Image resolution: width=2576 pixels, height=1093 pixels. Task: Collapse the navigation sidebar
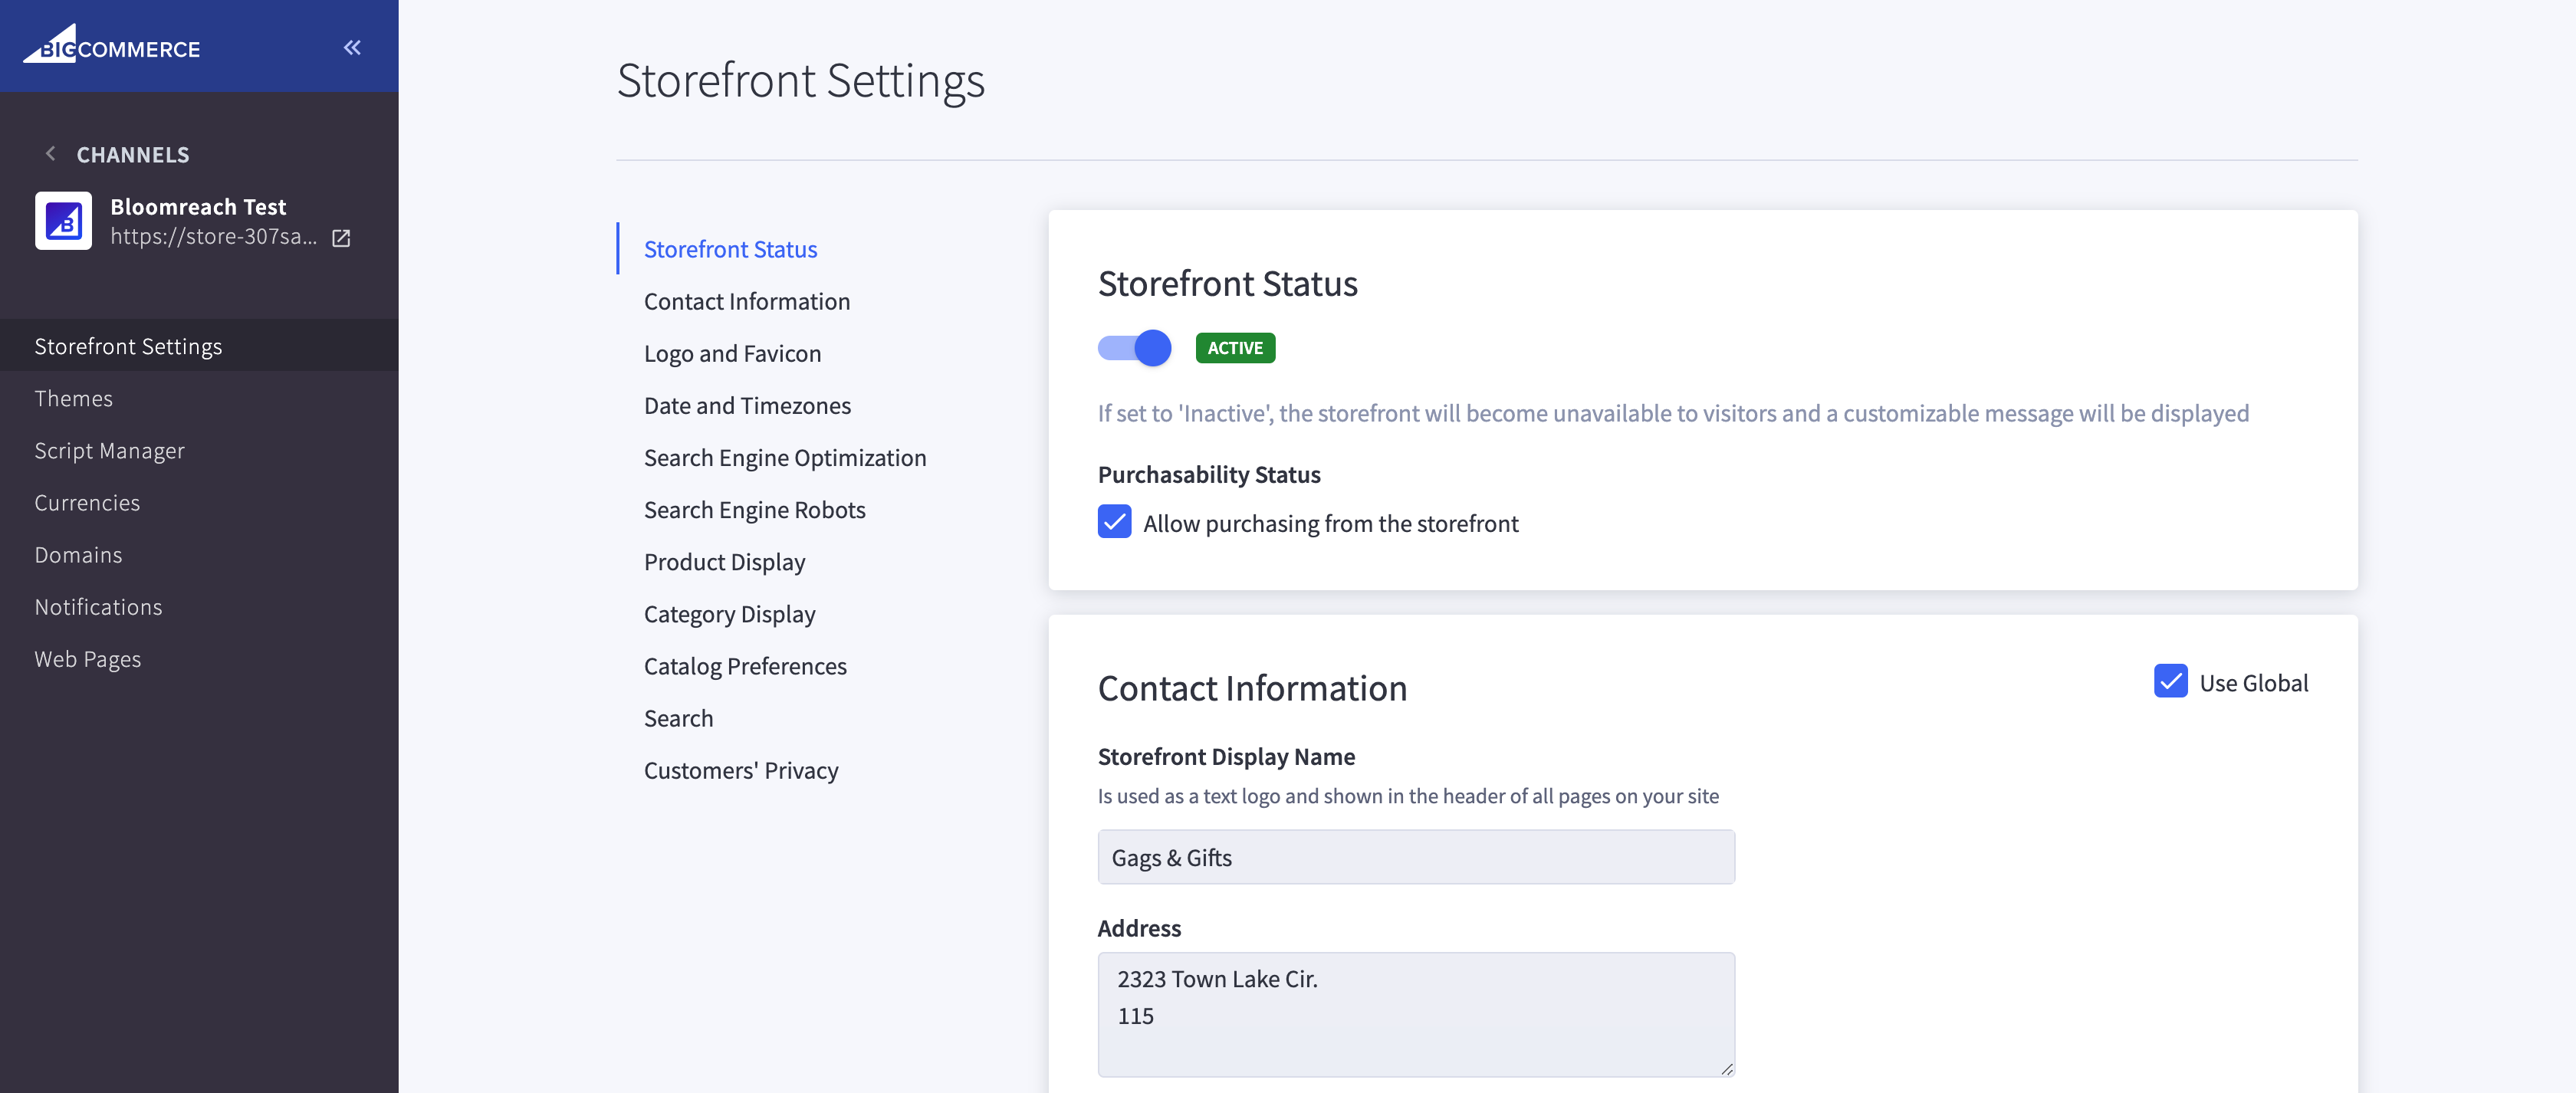click(351, 47)
